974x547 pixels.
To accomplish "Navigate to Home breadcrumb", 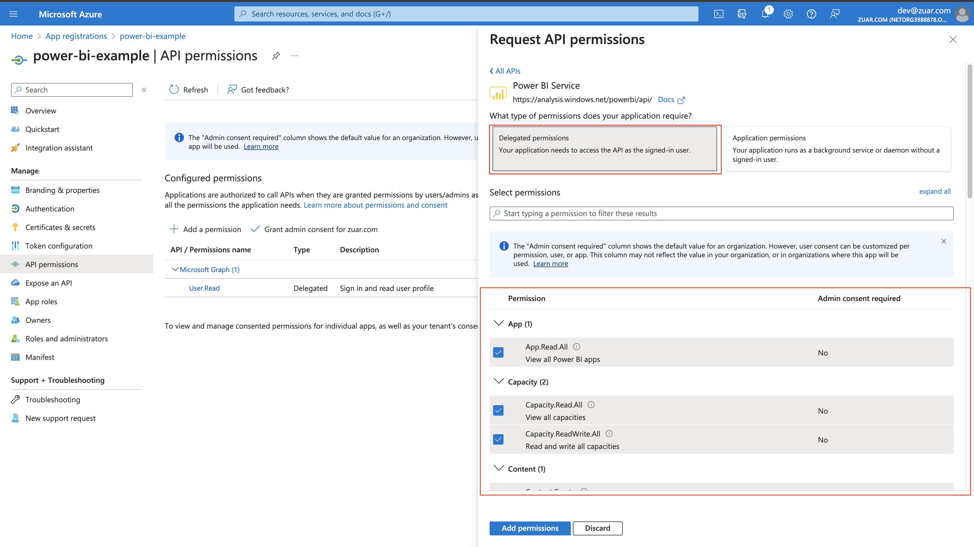I will click(21, 36).
